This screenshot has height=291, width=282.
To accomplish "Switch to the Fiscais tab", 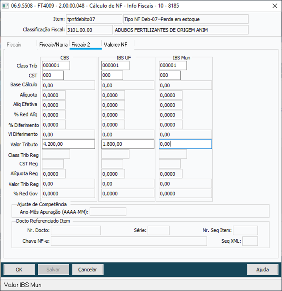I will pos(14,45).
